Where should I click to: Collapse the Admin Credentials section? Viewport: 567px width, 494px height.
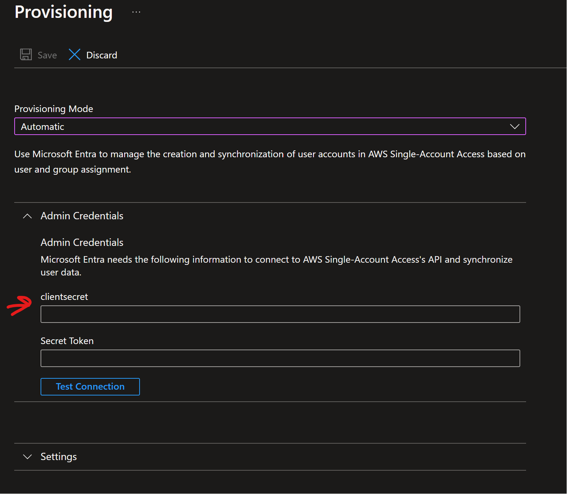tap(27, 216)
